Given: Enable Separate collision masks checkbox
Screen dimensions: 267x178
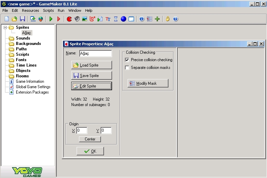Looking at the screenshot, I should pyautogui.click(x=127, y=68).
